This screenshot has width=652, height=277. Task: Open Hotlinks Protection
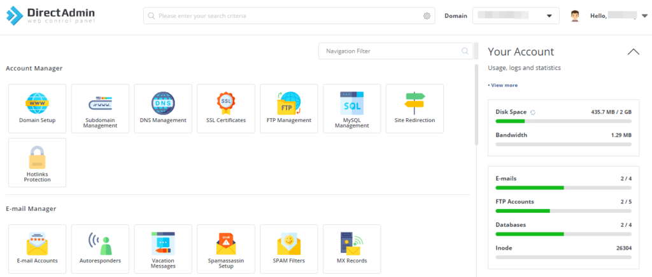(37, 163)
